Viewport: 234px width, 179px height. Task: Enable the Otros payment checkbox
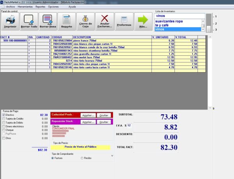4,138
